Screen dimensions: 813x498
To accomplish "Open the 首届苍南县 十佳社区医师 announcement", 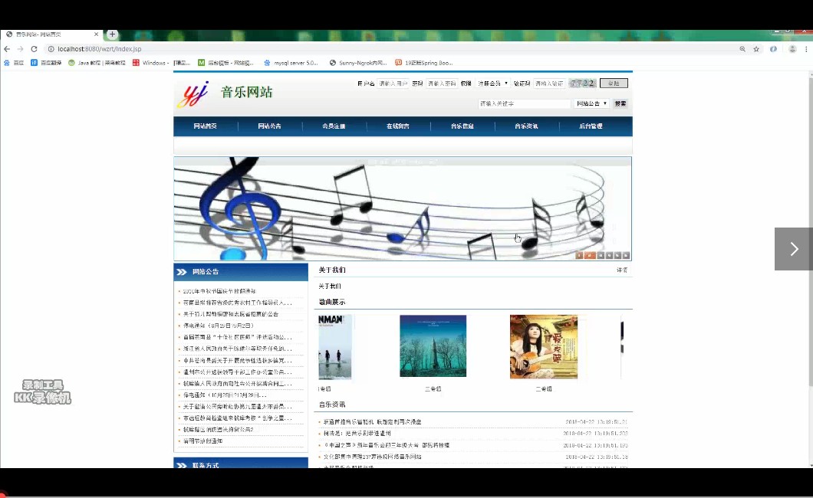I will click(238, 338).
